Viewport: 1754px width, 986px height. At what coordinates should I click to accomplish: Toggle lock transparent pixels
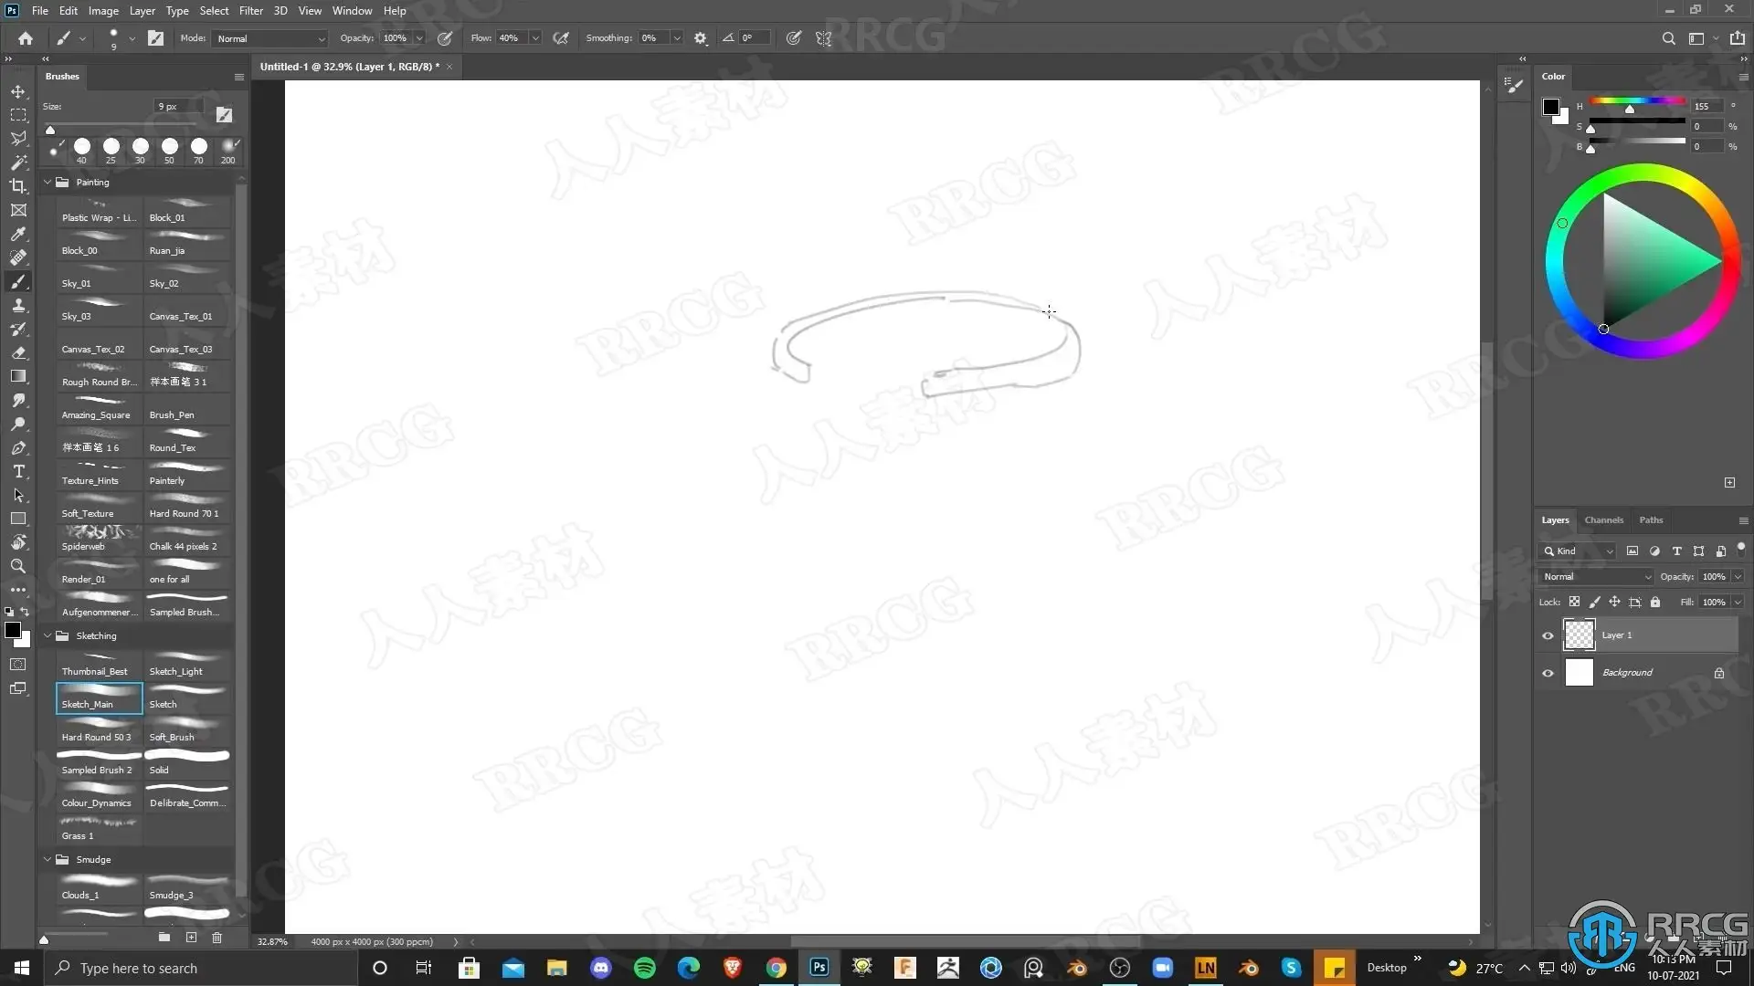[1574, 603]
